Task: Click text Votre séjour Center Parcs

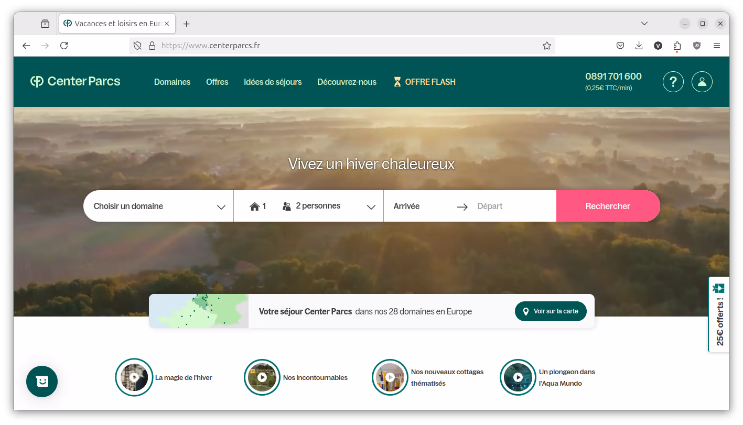Action: pyautogui.click(x=305, y=311)
